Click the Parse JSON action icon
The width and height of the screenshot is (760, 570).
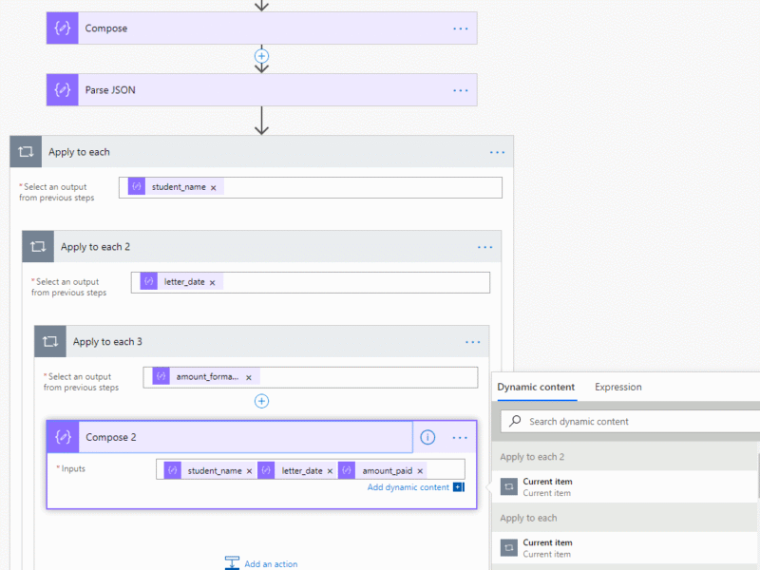[63, 89]
